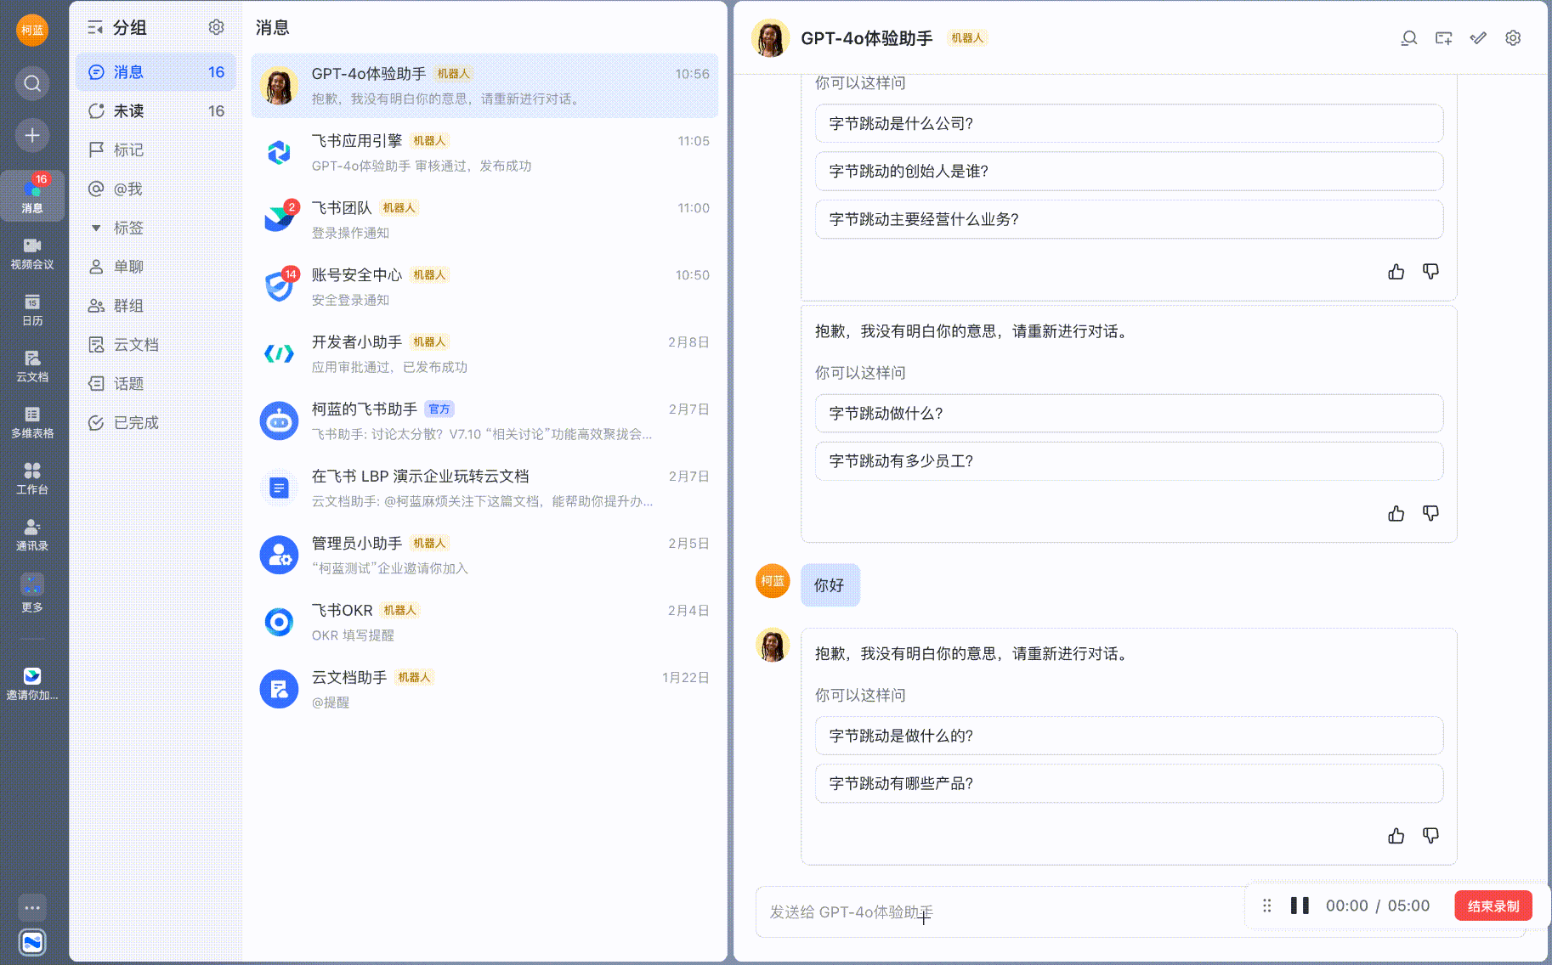
Task: Click the add-to-group icon in chat header
Action: click(1444, 38)
